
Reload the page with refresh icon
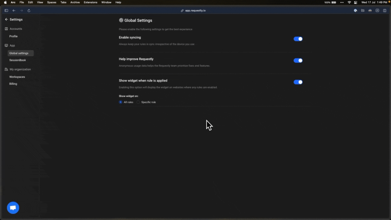tap(29, 10)
